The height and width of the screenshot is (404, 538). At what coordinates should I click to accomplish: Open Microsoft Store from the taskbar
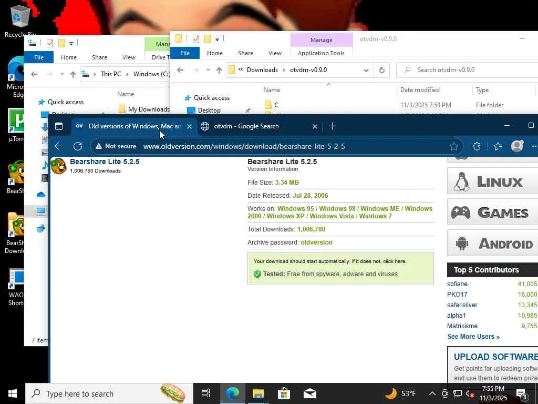coord(284,393)
